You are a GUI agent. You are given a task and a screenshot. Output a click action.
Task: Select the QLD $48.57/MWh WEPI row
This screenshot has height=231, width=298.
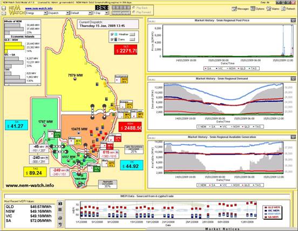tap(29, 207)
